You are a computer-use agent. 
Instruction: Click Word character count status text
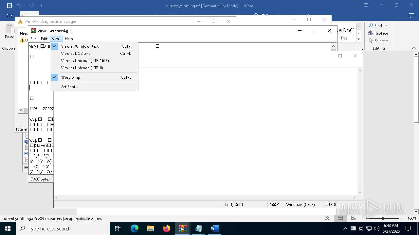point(52,219)
